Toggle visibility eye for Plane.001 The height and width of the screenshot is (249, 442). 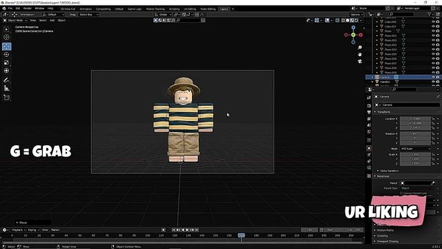click(433, 35)
